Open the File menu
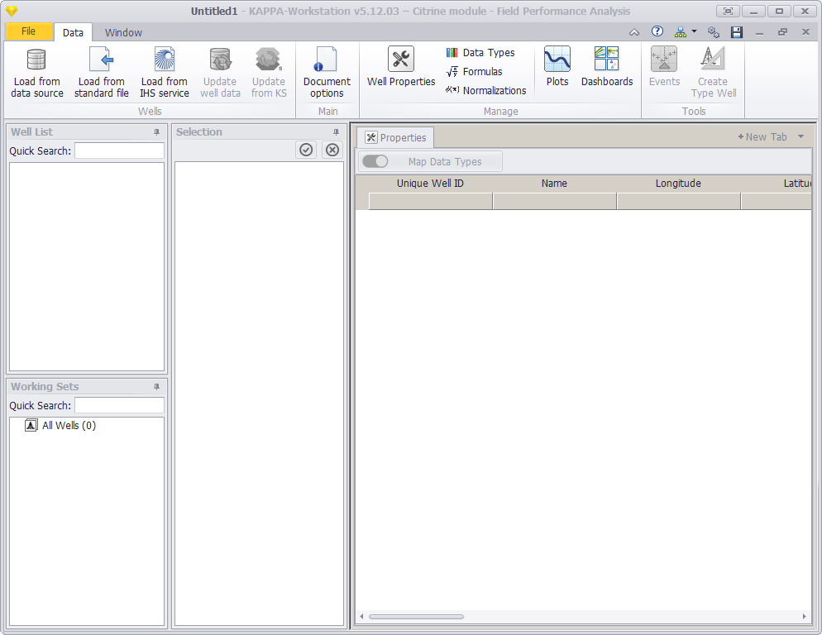The image size is (822, 635). [28, 31]
